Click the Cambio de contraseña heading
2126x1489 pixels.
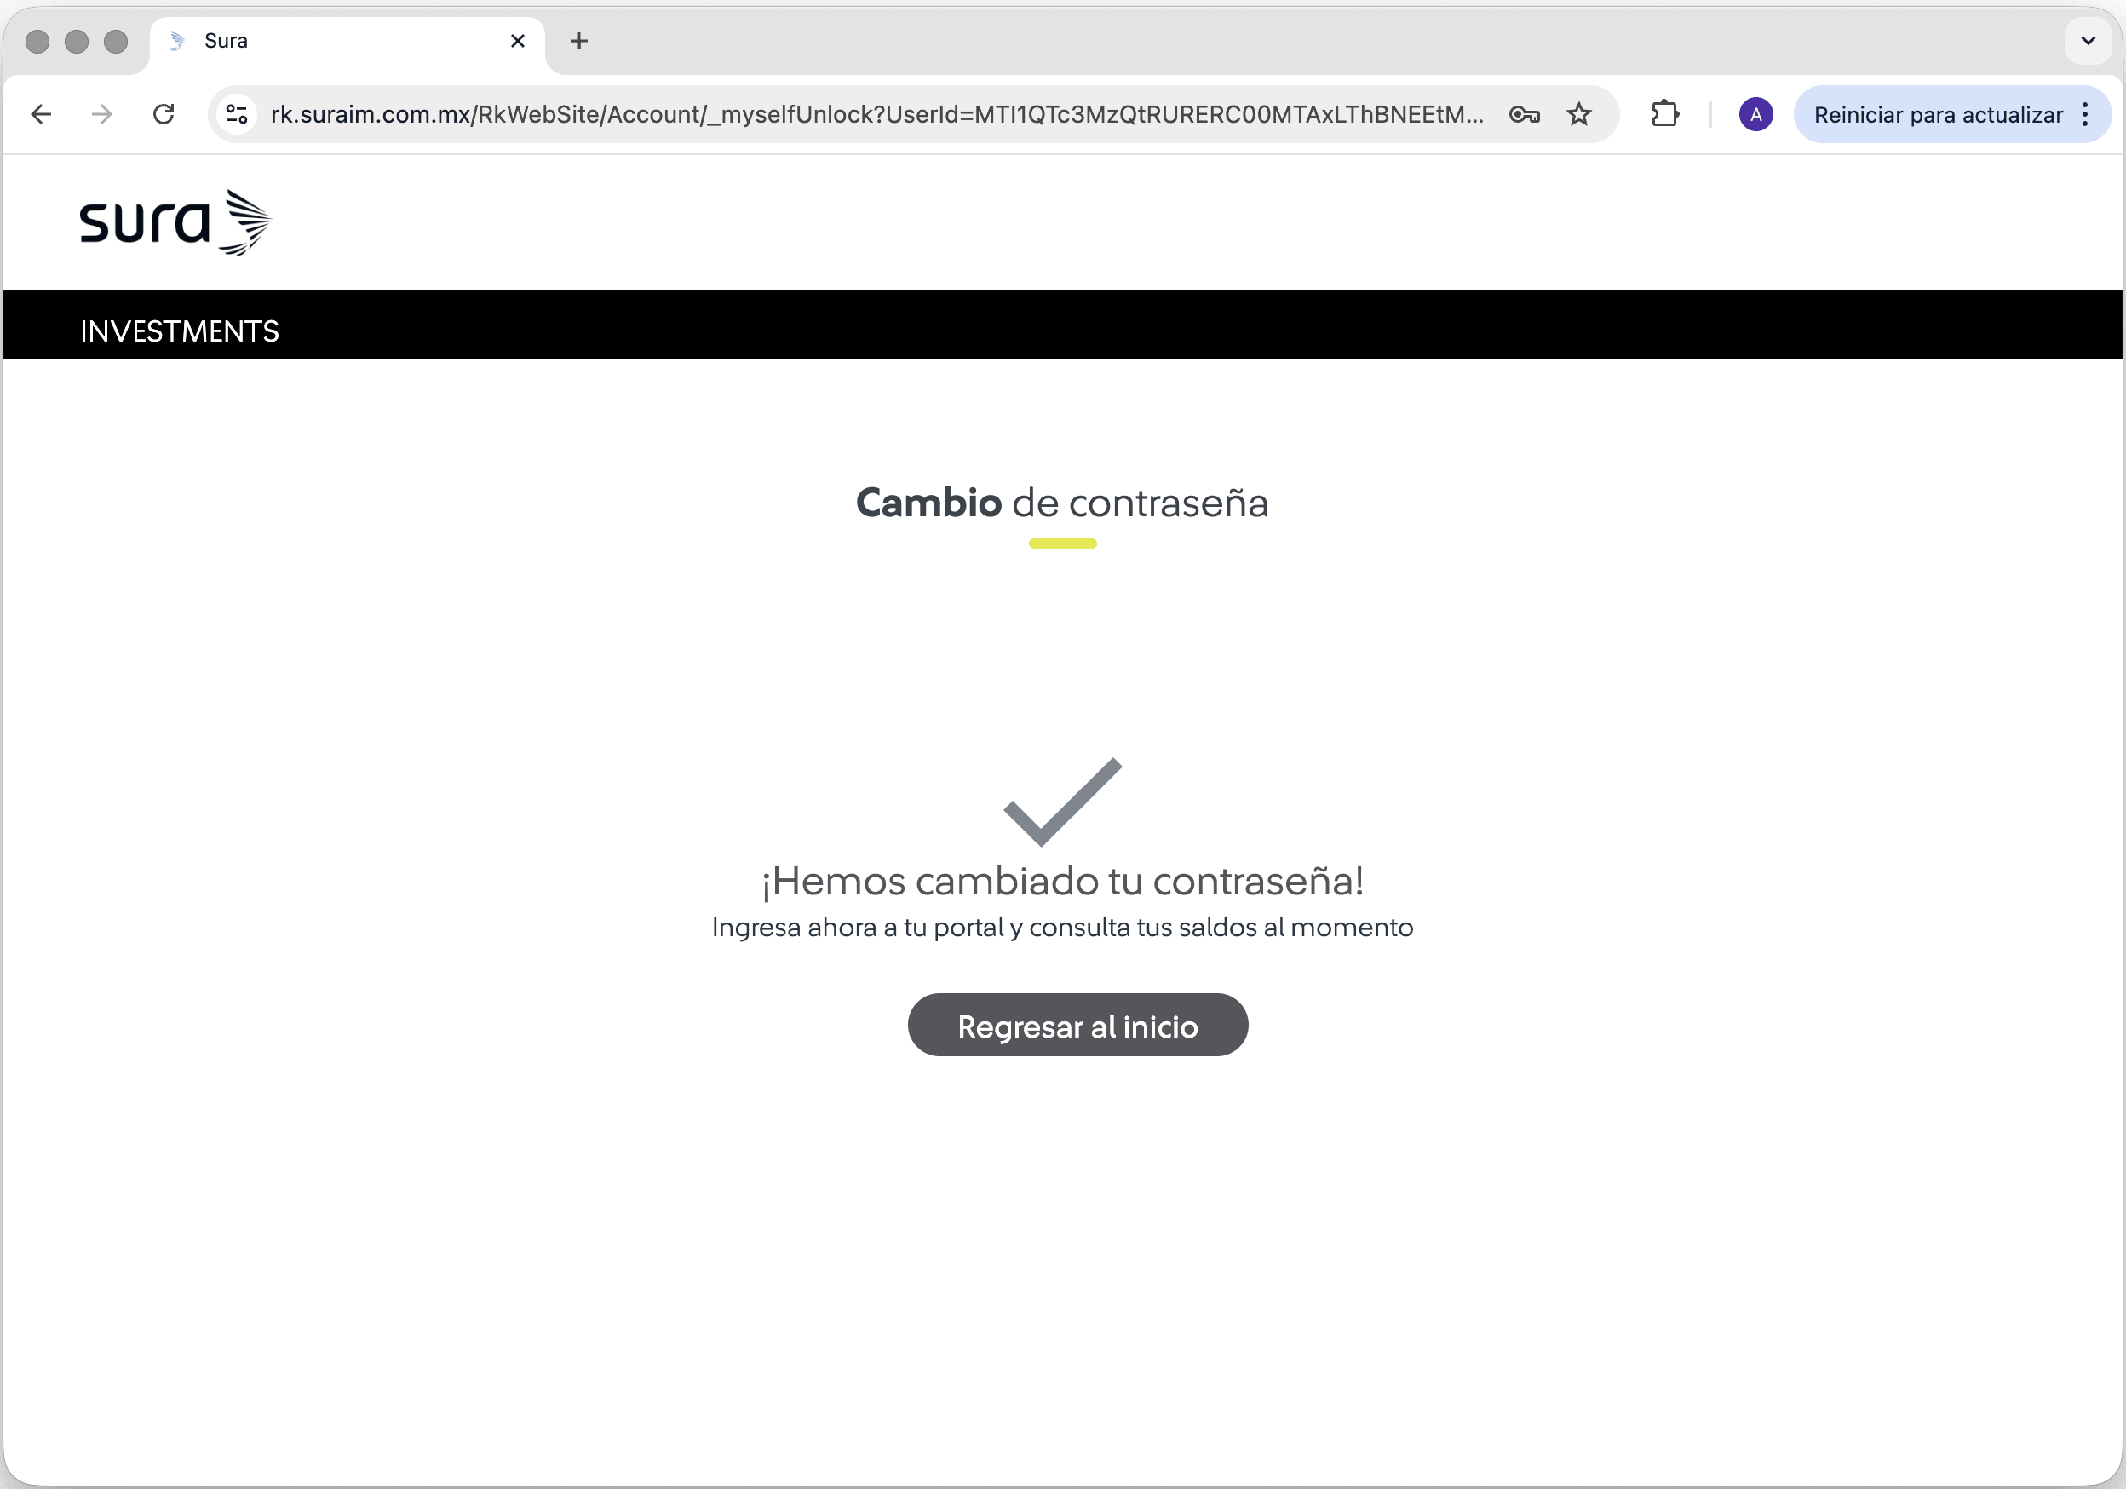click(1062, 503)
